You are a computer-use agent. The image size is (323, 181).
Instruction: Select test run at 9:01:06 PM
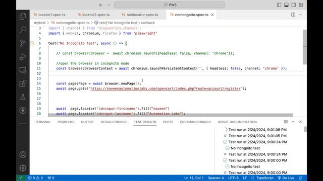click(257, 130)
